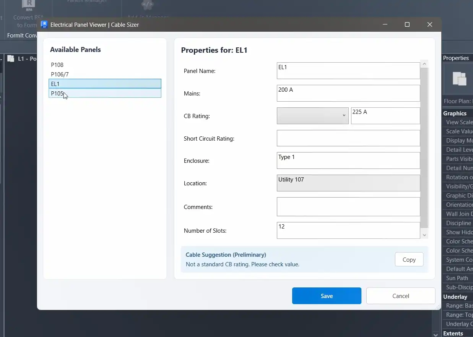Open the CB Rating dropdown
This screenshot has width=473, height=337.
click(312, 116)
